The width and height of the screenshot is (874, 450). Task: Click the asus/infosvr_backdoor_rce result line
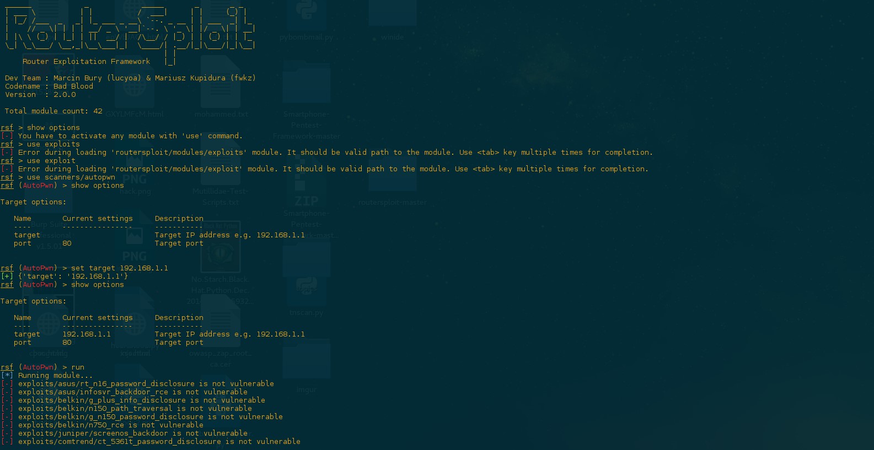point(124,392)
